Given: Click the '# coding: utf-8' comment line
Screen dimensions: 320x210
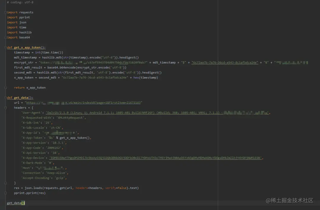Looking at the screenshot, I should [20, 2].
